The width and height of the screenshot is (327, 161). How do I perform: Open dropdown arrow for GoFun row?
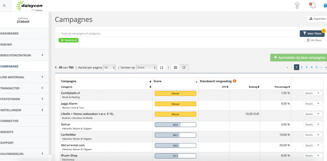click(x=318, y=125)
